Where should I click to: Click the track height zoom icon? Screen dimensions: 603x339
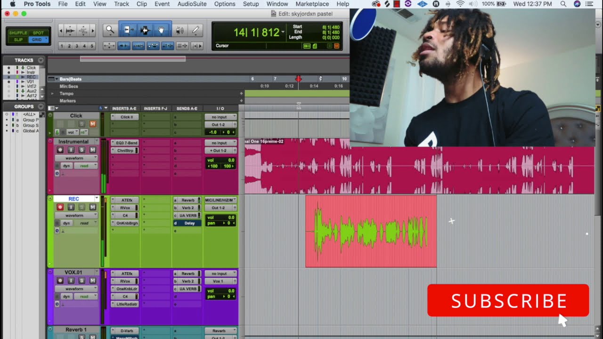[83, 31]
